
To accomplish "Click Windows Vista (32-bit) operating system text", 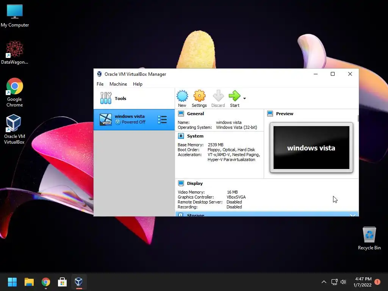I will tap(236, 127).
